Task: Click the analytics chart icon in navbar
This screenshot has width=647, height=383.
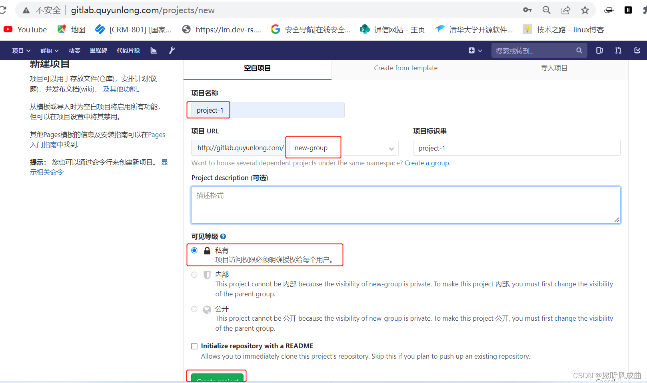Action: click(x=154, y=50)
